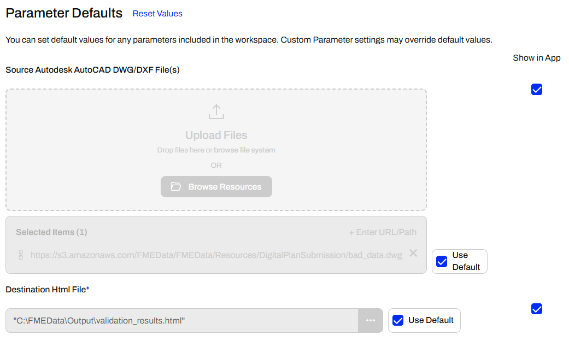Click the link icon beside the S3 URL
This screenshot has height=341, width=569.
(21, 255)
